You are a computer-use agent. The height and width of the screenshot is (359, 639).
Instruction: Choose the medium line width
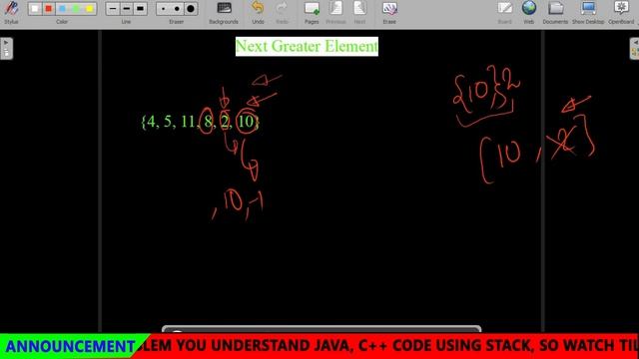coord(127,9)
